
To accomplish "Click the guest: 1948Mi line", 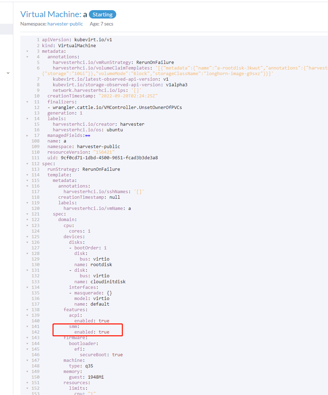I will point(86,377).
